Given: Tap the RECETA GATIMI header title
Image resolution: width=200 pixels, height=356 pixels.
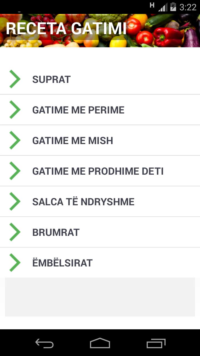Looking at the screenshot, I should coord(66,28).
